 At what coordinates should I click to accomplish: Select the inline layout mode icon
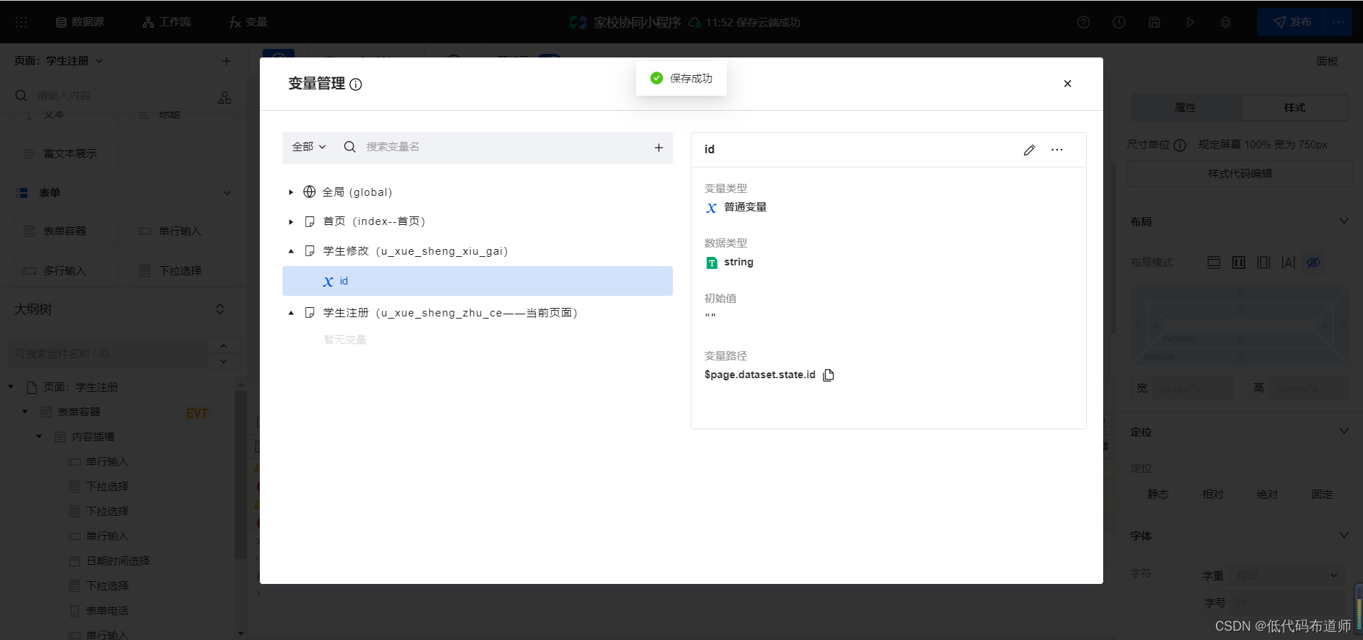coord(1288,263)
